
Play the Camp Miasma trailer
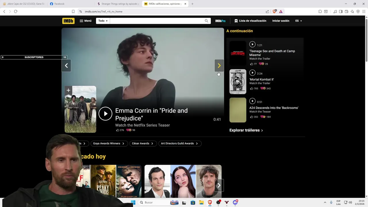[x=252, y=44]
